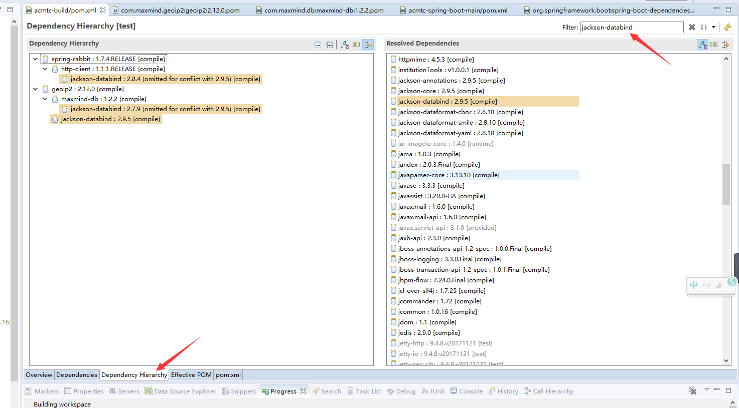Show the Console view
The width and height of the screenshot is (739, 408).
[x=467, y=391]
